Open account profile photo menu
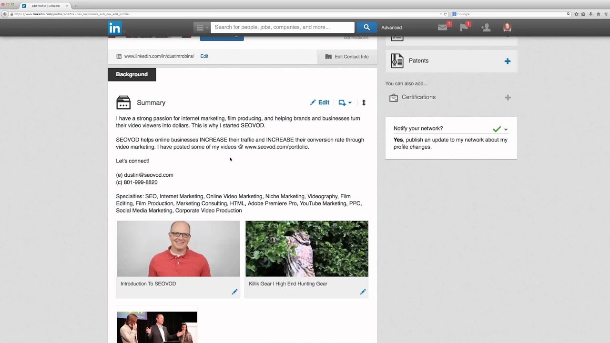 point(508,28)
